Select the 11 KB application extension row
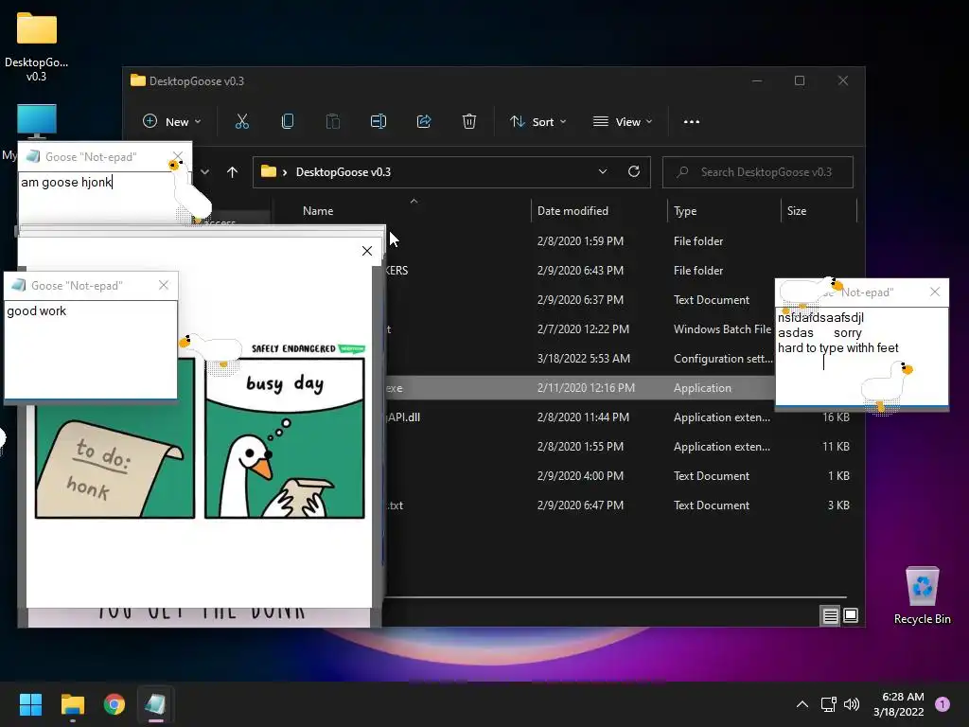The width and height of the screenshot is (969, 727). 622,447
